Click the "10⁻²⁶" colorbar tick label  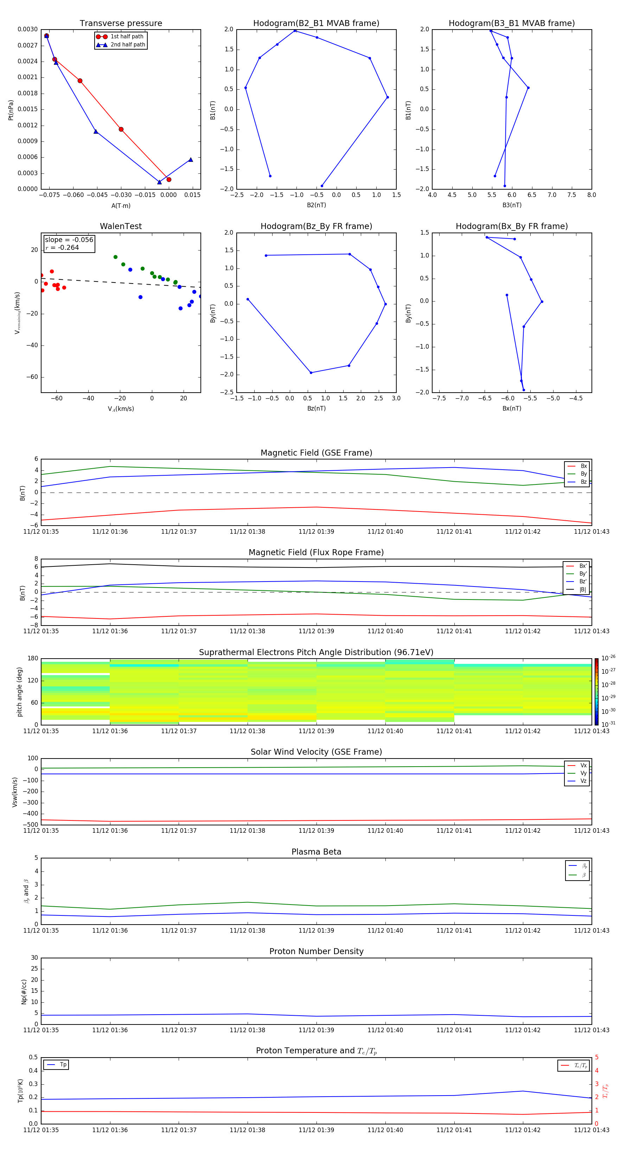click(x=608, y=658)
